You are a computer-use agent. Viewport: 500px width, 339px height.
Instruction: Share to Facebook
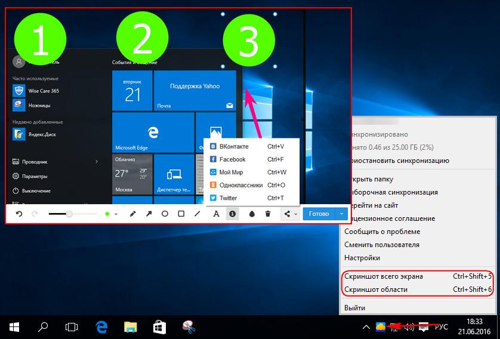[251, 159]
